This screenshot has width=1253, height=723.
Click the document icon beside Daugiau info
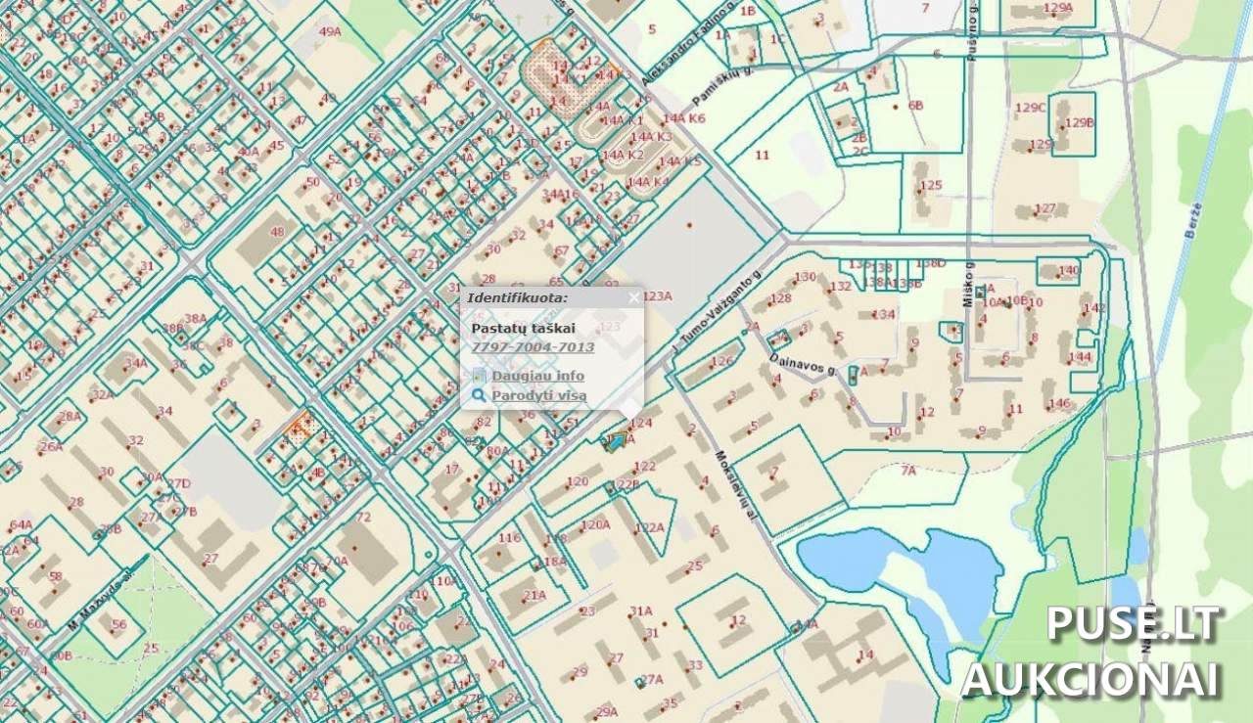point(479,376)
